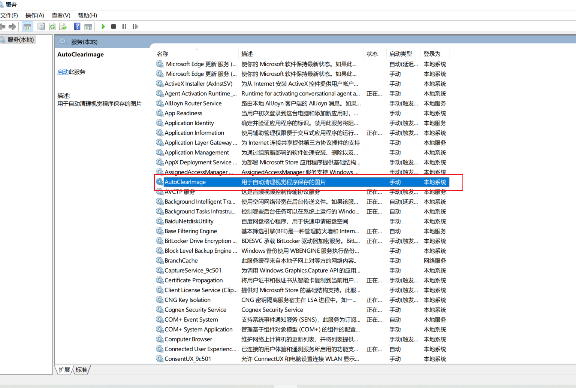
Task: Select the AssignedAccessManager service name
Action: [x=199, y=172]
